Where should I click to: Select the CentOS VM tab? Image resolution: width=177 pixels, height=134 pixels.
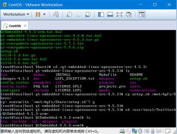[x=15, y=26]
